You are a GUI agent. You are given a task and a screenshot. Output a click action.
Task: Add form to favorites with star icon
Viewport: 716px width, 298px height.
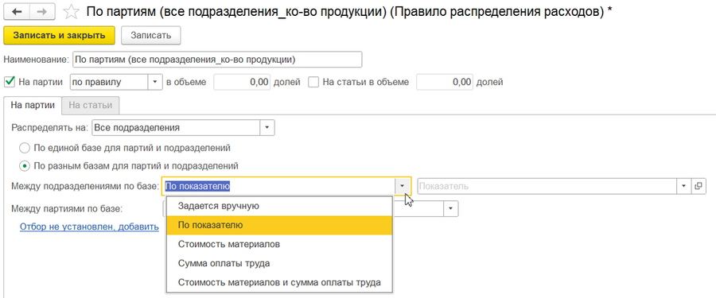(x=71, y=12)
